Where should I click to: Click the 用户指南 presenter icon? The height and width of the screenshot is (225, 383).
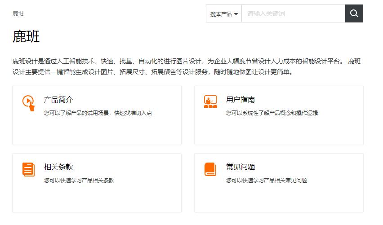210,101
